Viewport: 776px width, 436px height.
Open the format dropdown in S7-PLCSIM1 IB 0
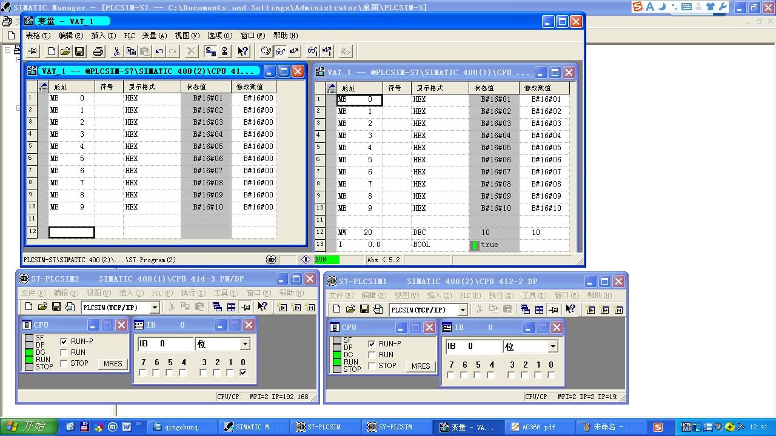tap(553, 346)
